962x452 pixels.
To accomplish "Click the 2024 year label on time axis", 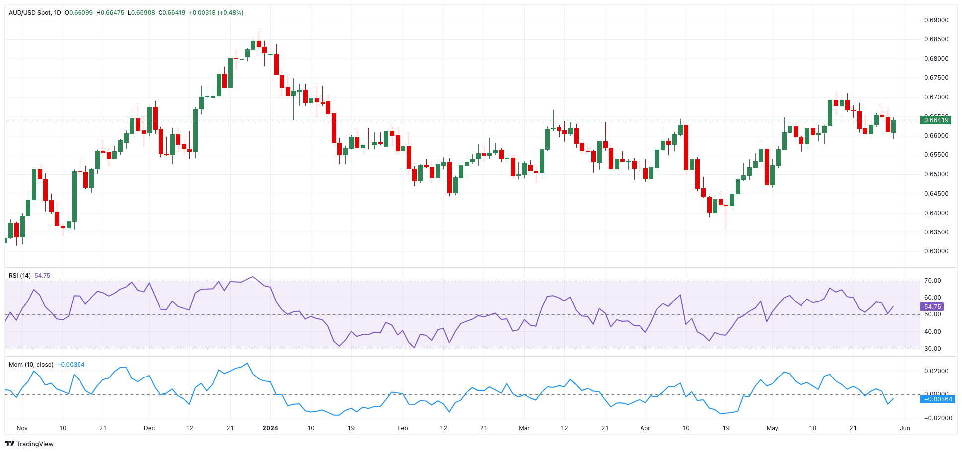I will (x=270, y=428).
